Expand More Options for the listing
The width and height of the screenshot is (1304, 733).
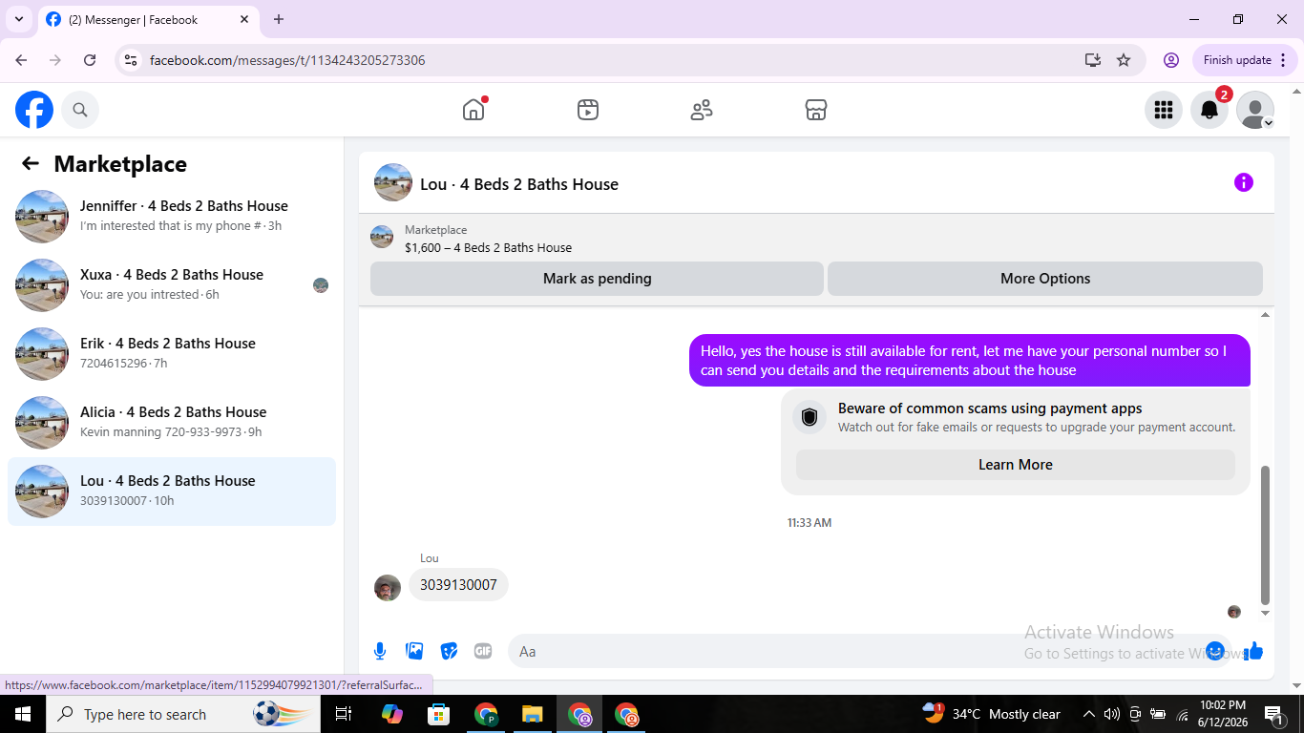[1045, 279]
